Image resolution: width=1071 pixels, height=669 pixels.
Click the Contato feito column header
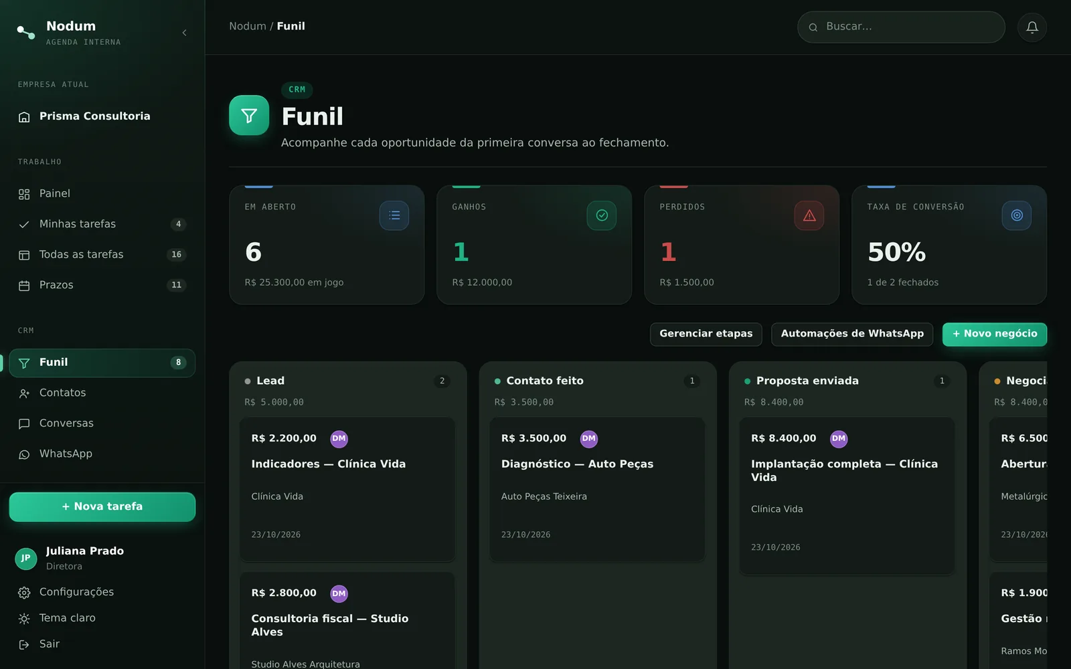pyautogui.click(x=597, y=381)
